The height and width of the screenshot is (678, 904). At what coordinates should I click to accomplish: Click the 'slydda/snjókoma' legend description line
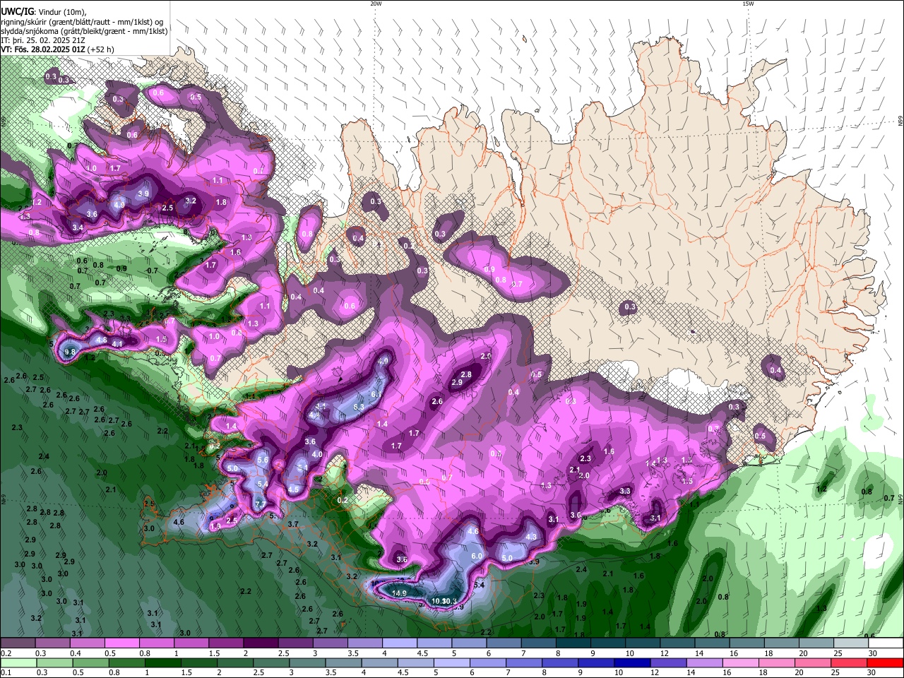tap(84, 31)
